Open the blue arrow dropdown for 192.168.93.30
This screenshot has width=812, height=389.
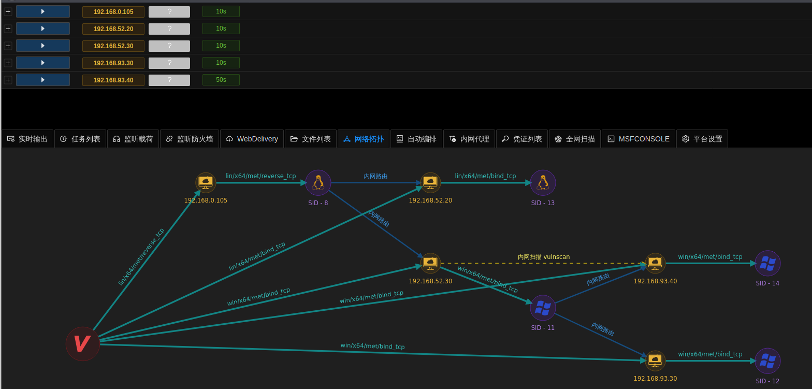(43, 63)
